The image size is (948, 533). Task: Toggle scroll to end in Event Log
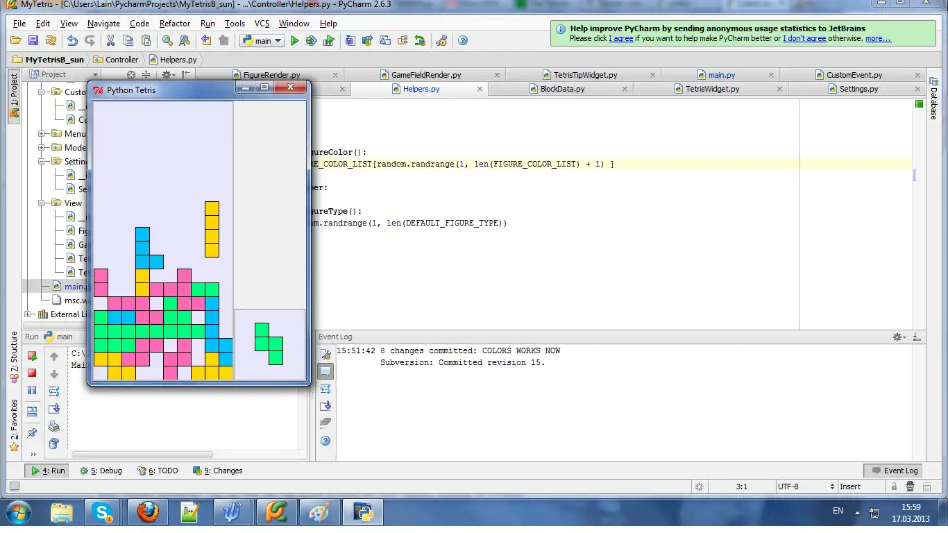[x=325, y=406]
